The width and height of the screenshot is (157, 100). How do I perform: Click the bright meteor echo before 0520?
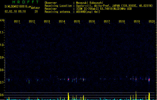tap(149, 80)
